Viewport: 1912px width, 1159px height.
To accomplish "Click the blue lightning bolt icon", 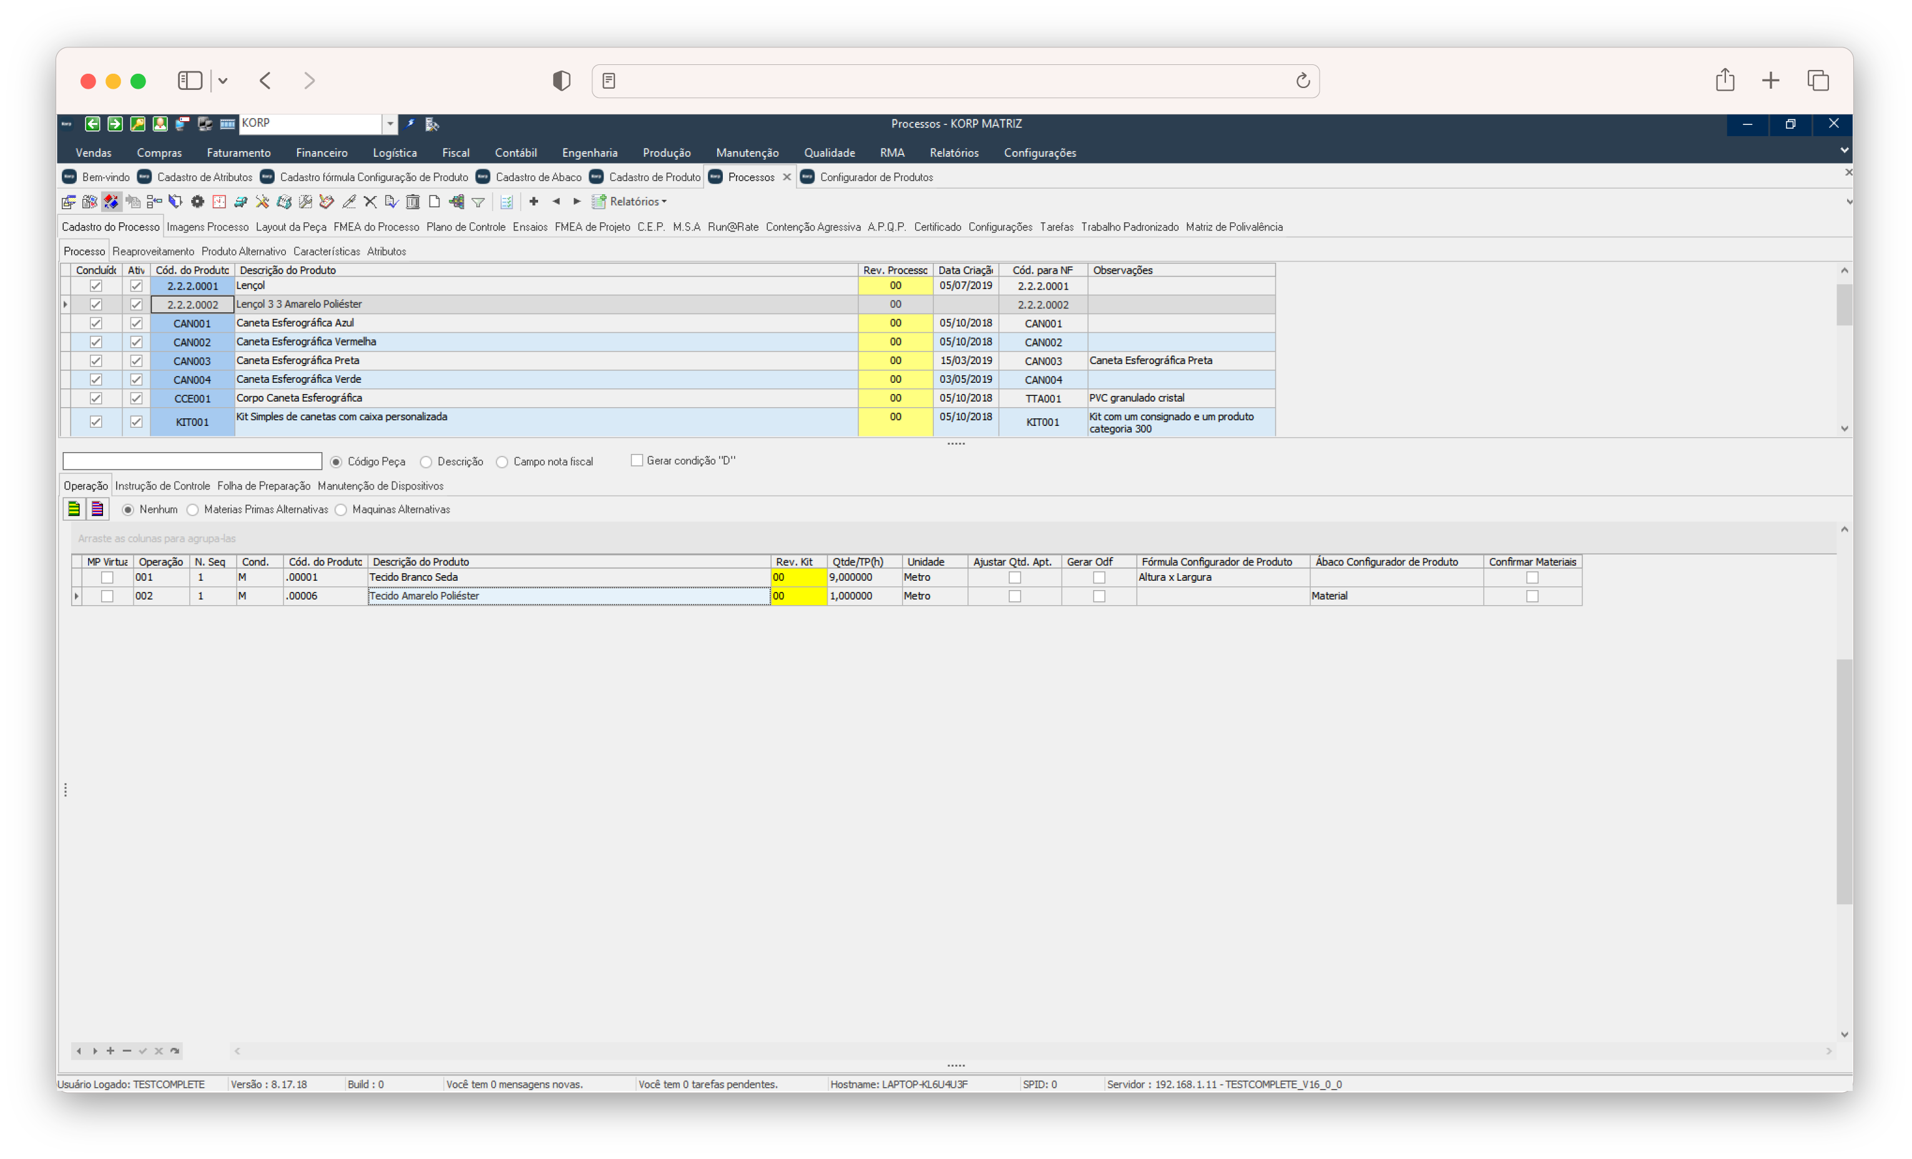I will coord(409,124).
